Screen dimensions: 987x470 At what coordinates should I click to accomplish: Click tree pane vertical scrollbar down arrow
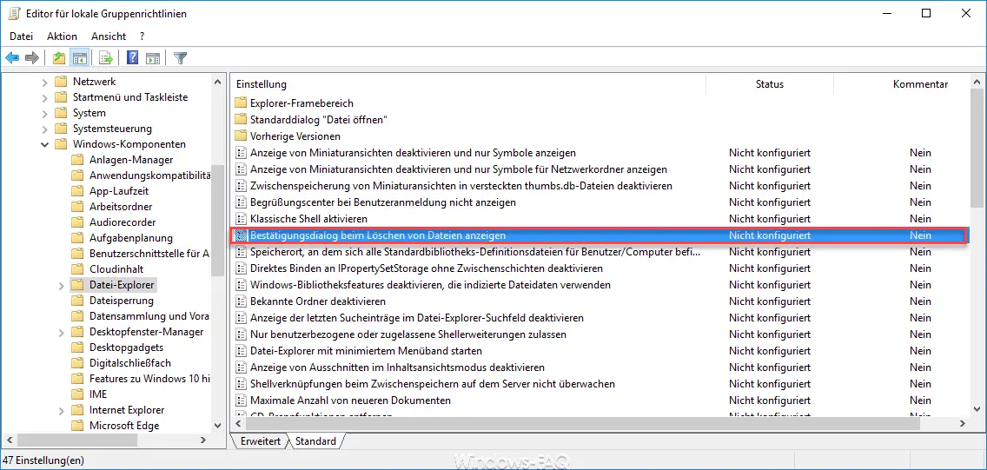tap(218, 426)
